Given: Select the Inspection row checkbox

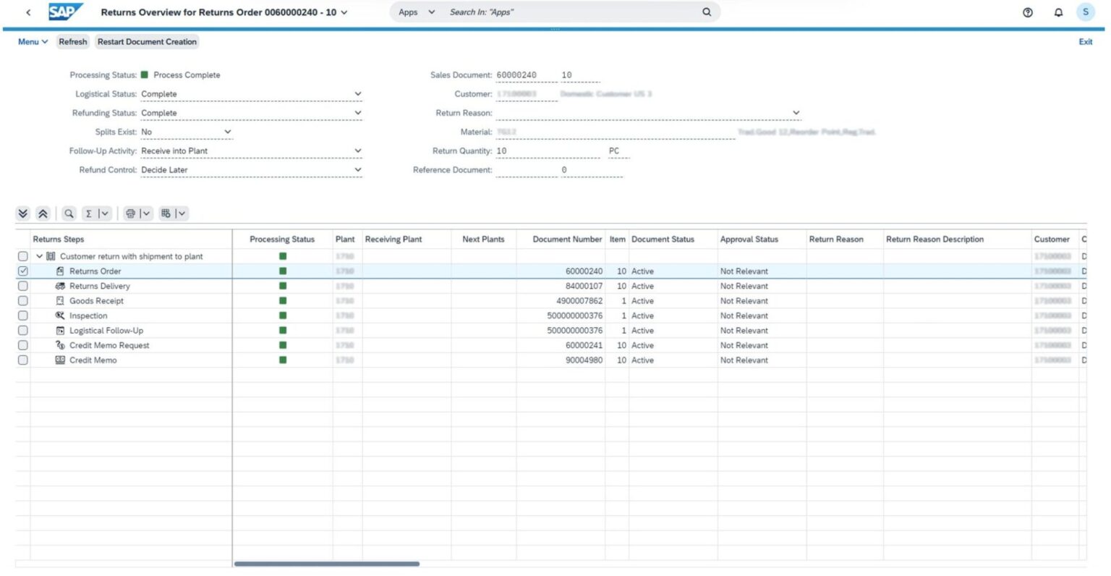Looking at the screenshot, I should 23,315.
